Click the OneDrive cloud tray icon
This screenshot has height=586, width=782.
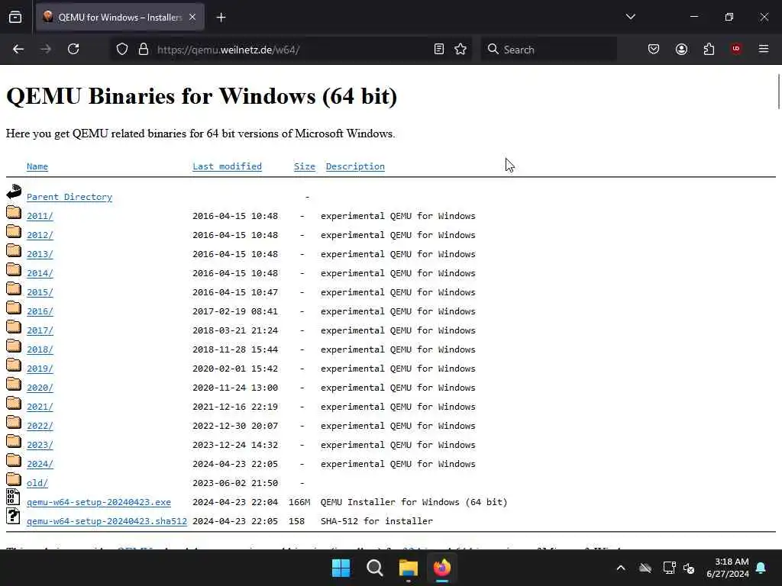(645, 568)
